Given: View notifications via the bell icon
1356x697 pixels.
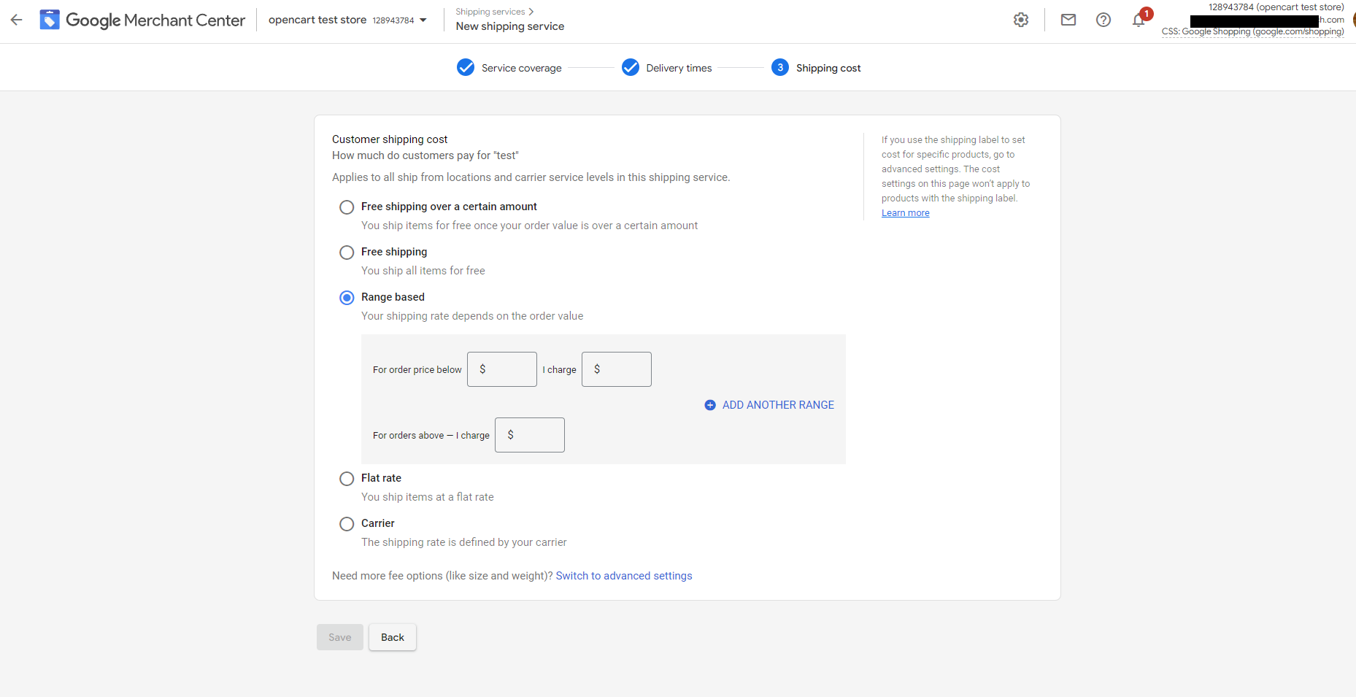Looking at the screenshot, I should (x=1138, y=20).
